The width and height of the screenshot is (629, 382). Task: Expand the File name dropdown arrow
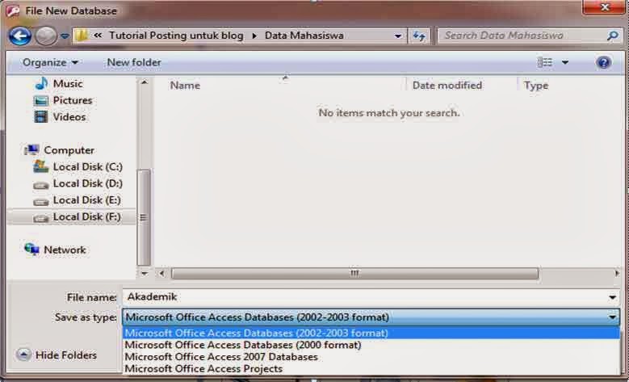click(x=613, y=297)
